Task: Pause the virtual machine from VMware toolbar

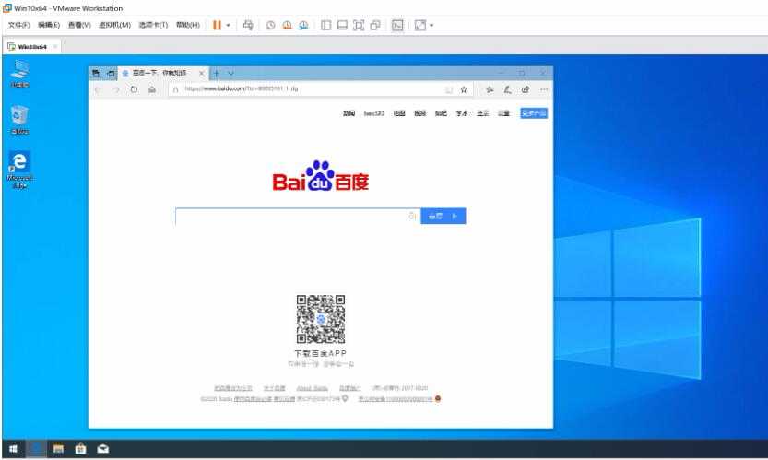Action: coord(217,25)
